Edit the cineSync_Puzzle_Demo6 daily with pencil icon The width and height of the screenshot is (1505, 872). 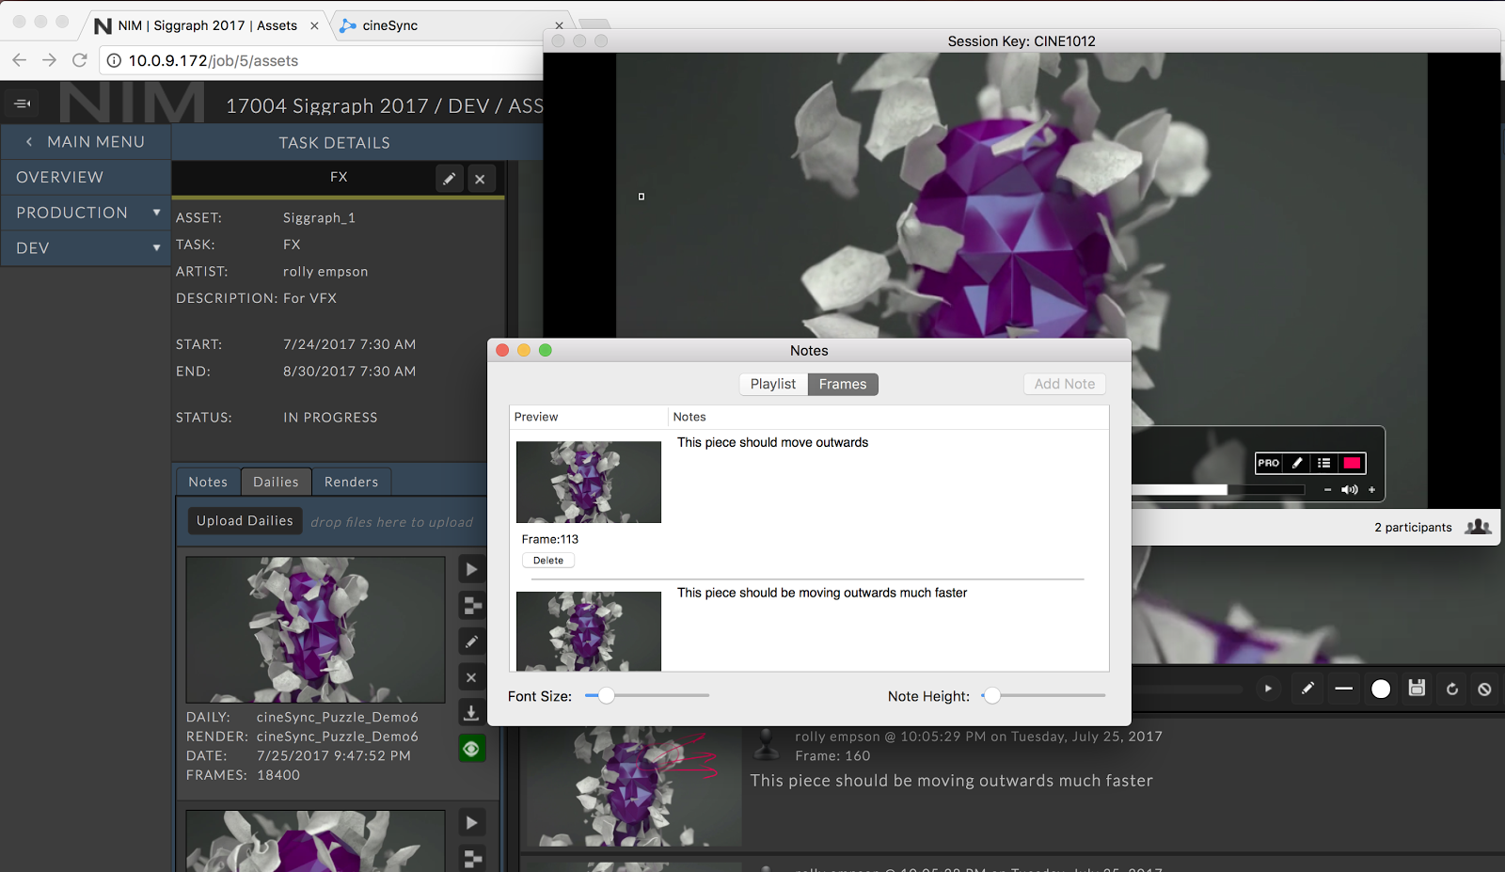pos(471,642)
